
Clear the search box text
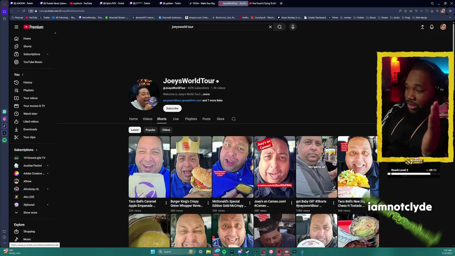[x=270, y=27]
